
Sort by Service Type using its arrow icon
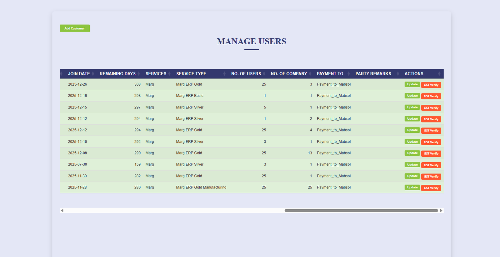coord(224,74)
